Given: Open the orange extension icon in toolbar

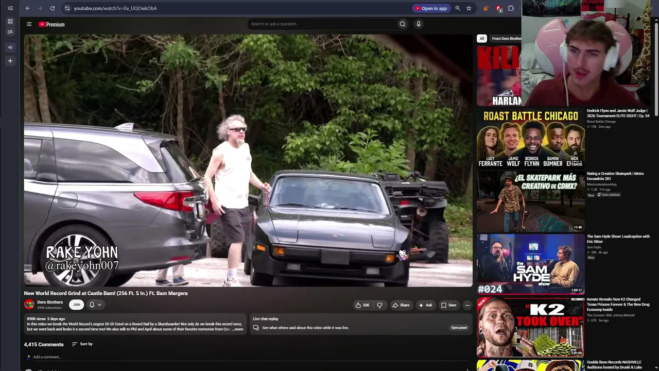Looking at the screenshot, I should tap(486, 8).
